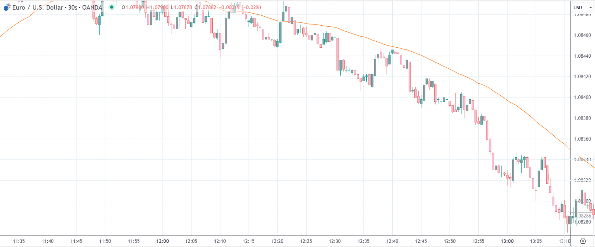Screen dimensions: 595x247
Task: Open chart settings hexagon gear icon
Action: coord(583,241)
